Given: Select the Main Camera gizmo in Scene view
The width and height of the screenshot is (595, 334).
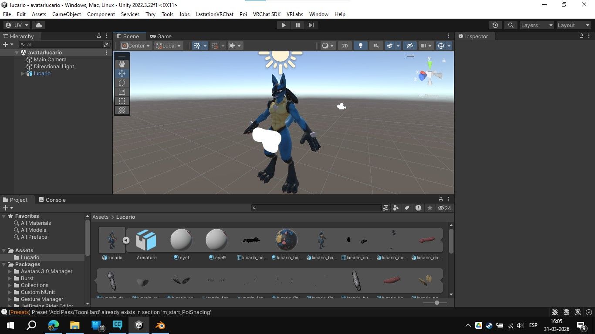Looking at the screenshot, I should (x=341, y=106).
